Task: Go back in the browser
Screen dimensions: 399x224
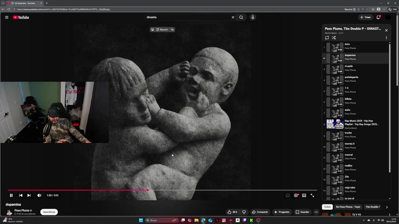Action: point(3,9)
